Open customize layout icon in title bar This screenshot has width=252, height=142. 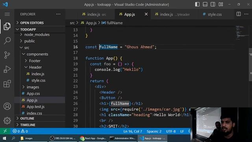pyautogui.click(x=220, y=4)
